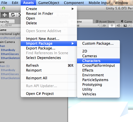This screenshot has height=122, width=133.
Task: Toggle 2D scene view mode
Action: point(104,25)
